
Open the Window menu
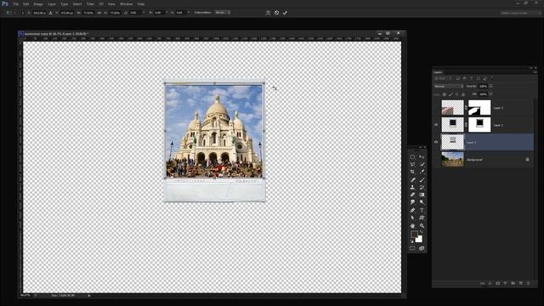tap(127, 4)
